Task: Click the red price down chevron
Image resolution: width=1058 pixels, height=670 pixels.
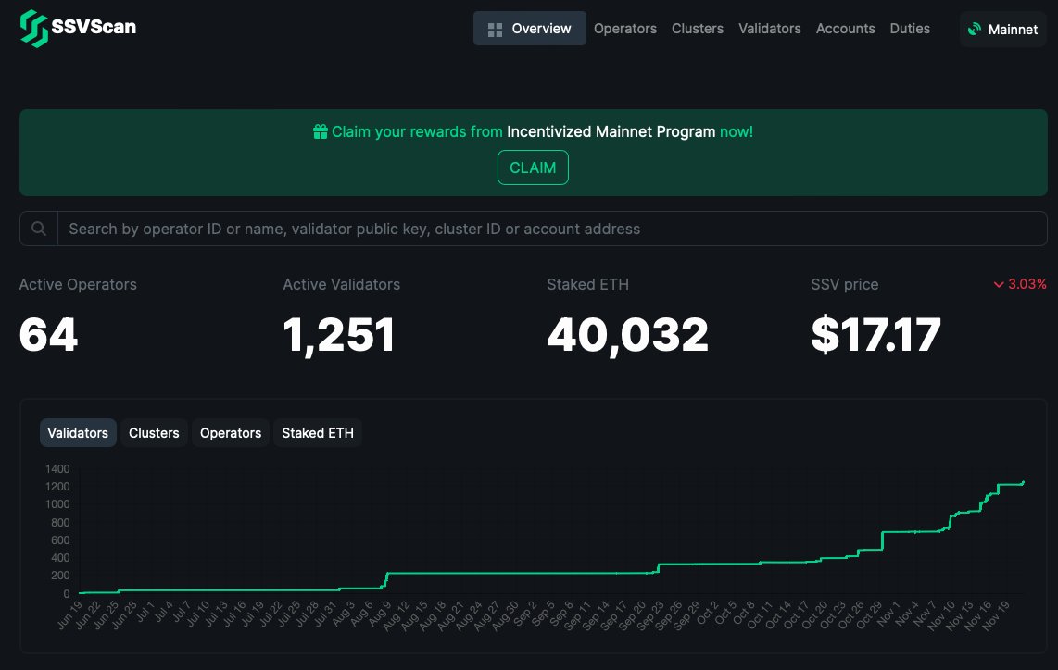Action: pos(999,284)
